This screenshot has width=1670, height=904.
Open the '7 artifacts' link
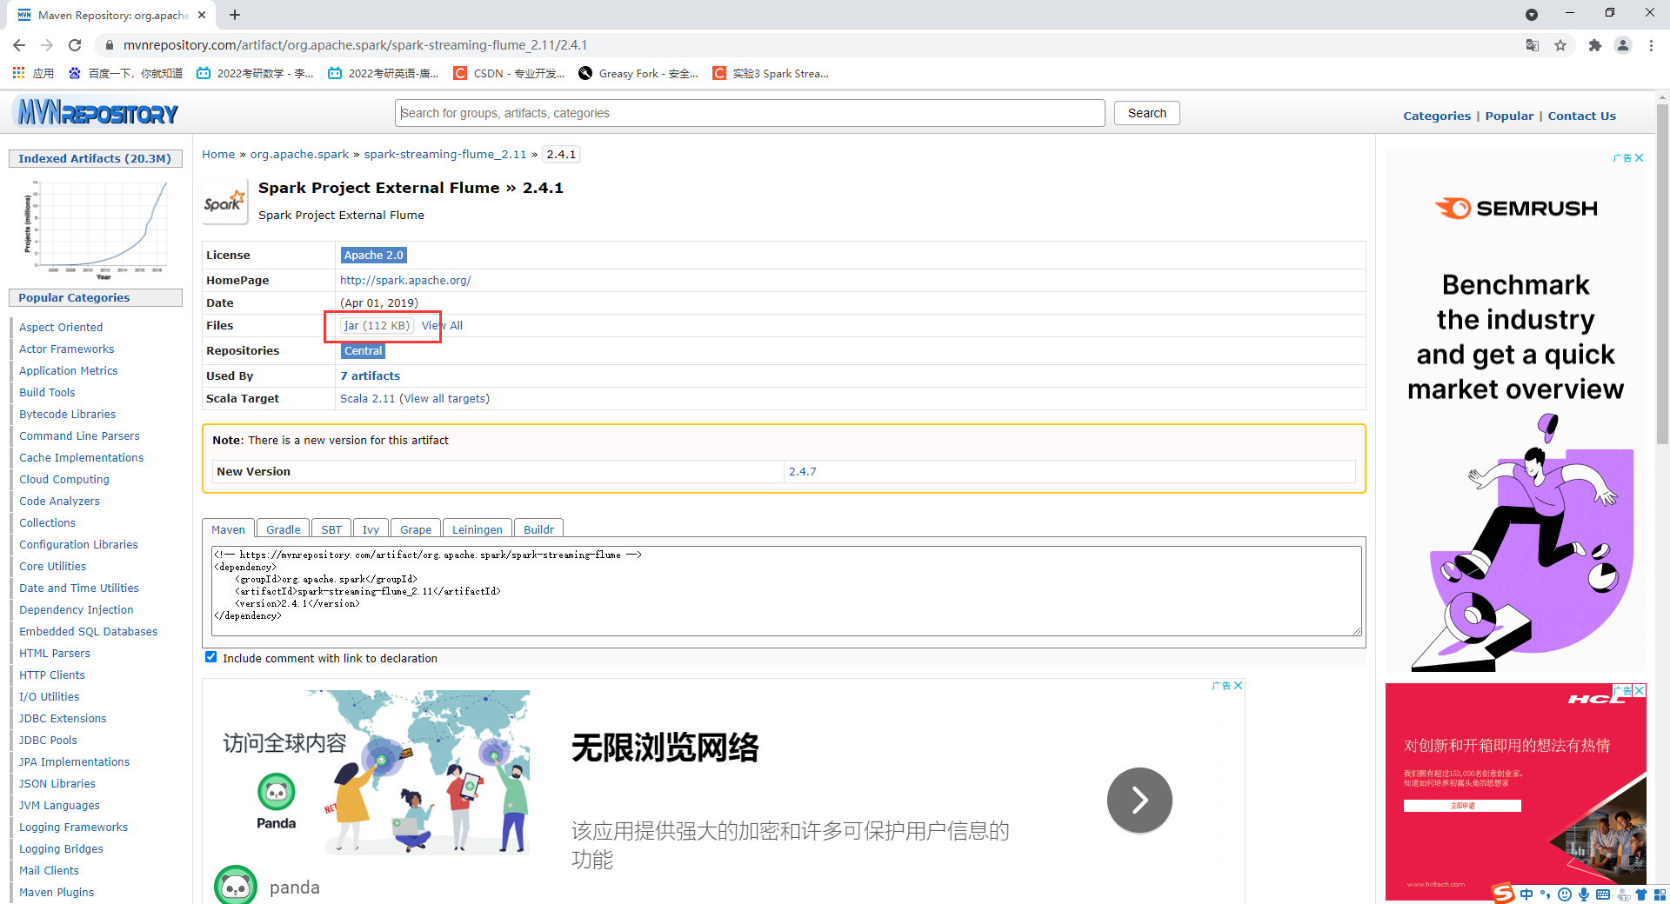point(370,376)
